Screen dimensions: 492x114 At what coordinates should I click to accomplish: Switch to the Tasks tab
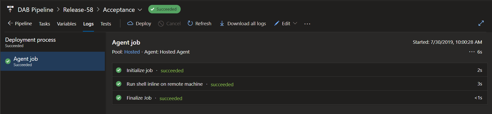click(x=45, y=24)
